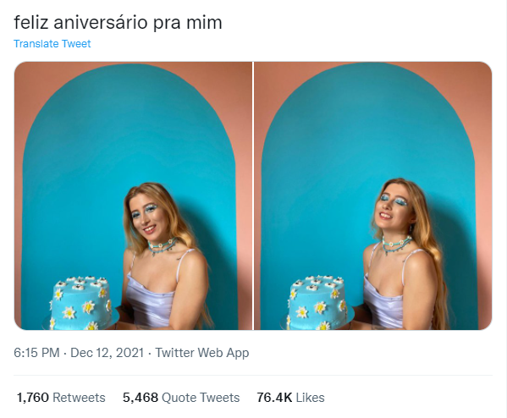
Task: Click the Twitter Web App source label
Action: coord(202,353)
